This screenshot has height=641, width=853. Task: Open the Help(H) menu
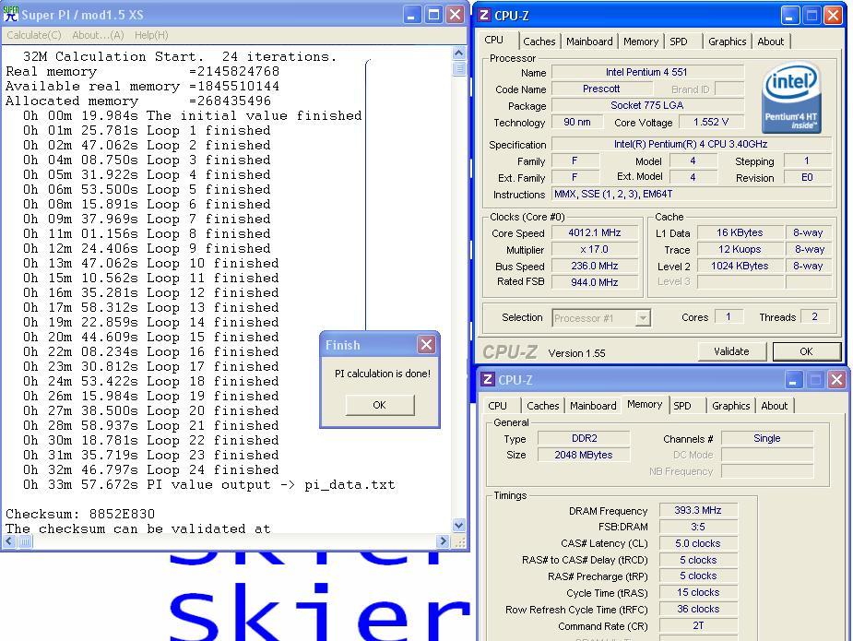tap(151, 35)
